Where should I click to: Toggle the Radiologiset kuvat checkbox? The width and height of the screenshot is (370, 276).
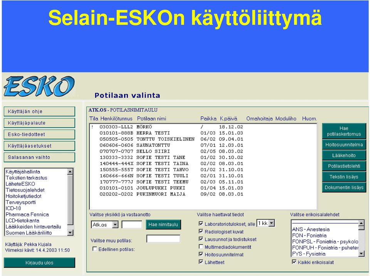(201, 231)
